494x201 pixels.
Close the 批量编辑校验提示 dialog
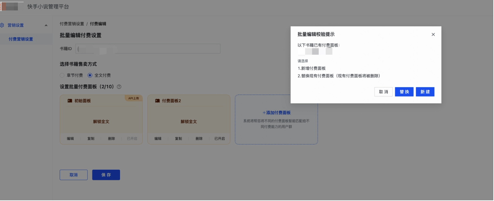[x=433, y=34]
